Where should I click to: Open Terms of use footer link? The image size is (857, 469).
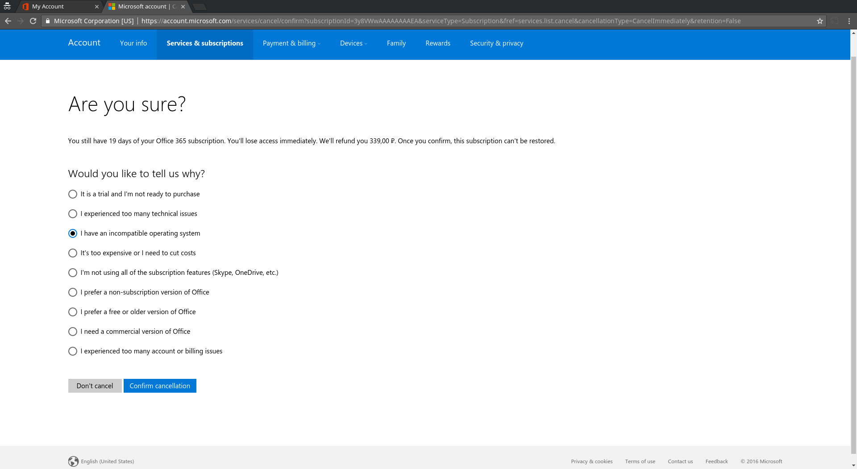point(640,461)
